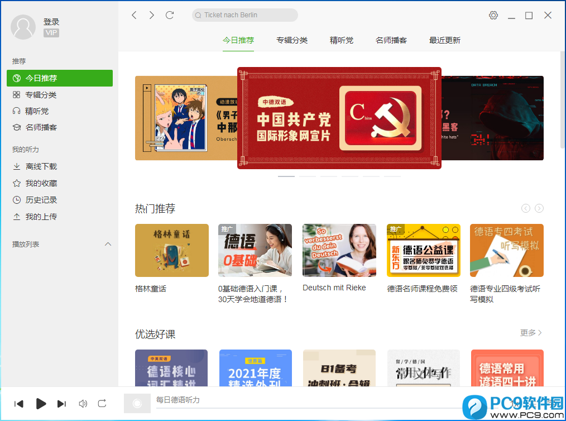Click the 德语名师课程免费领 title text
Screen dimensions: 566x421
(x=422, y=289)
